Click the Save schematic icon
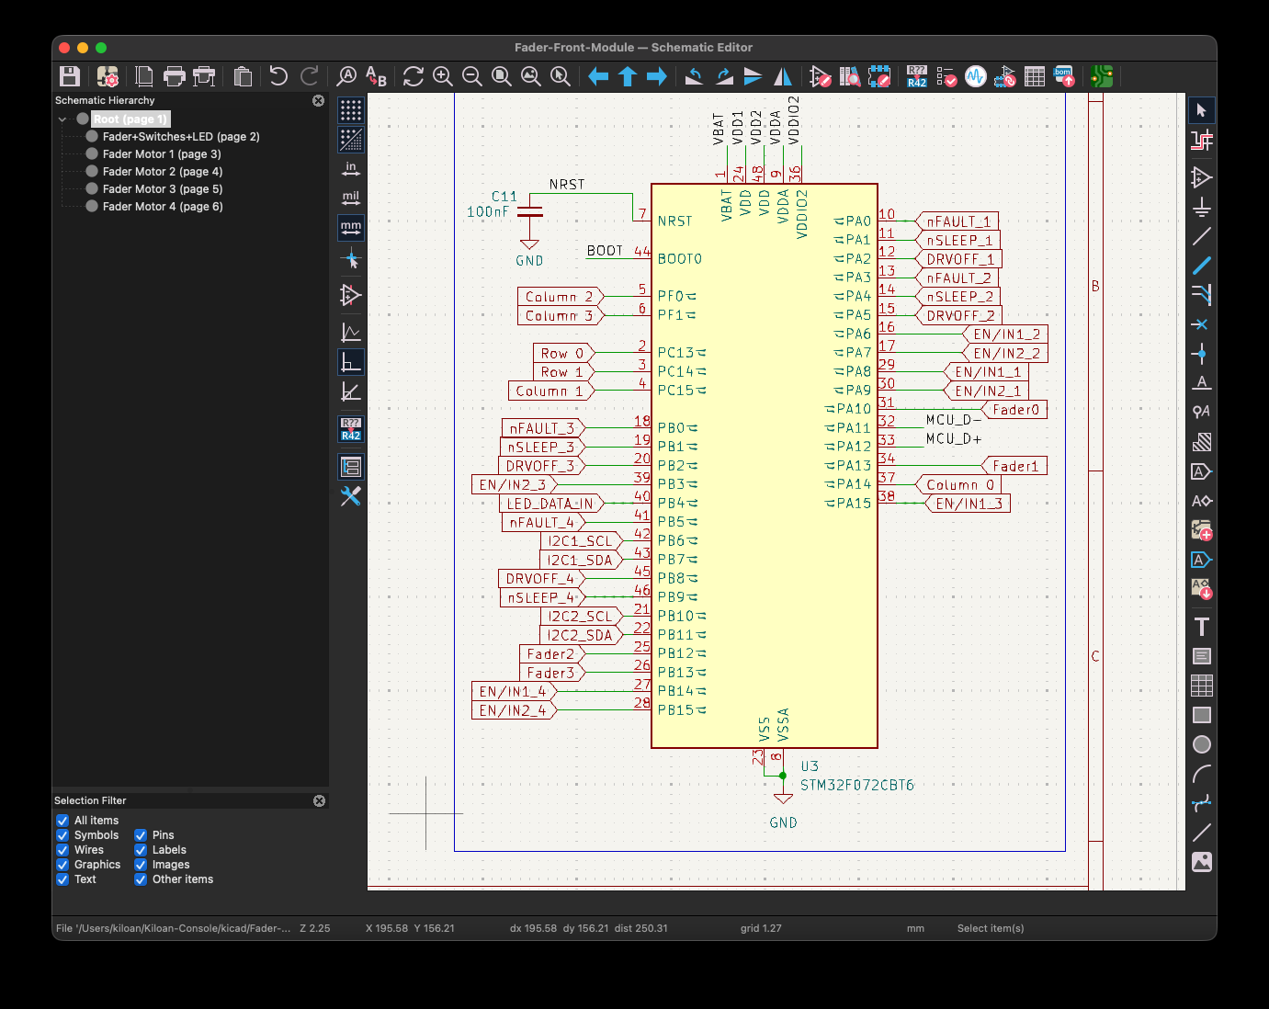 [x=70, y=76]
